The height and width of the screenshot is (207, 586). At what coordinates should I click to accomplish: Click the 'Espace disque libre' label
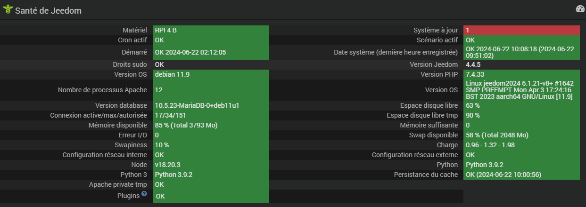tap(429, 105)
